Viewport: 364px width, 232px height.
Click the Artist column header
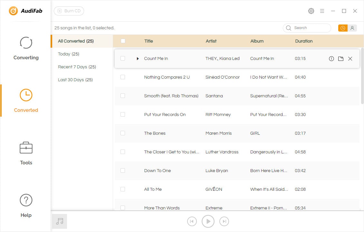211,41
